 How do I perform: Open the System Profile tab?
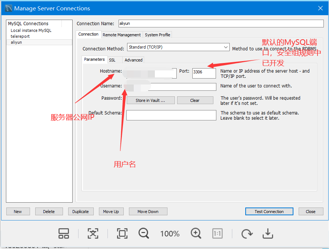[157, 35]
